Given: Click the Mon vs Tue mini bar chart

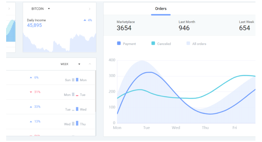Looking at the screenshot, I should click(75, 95).
